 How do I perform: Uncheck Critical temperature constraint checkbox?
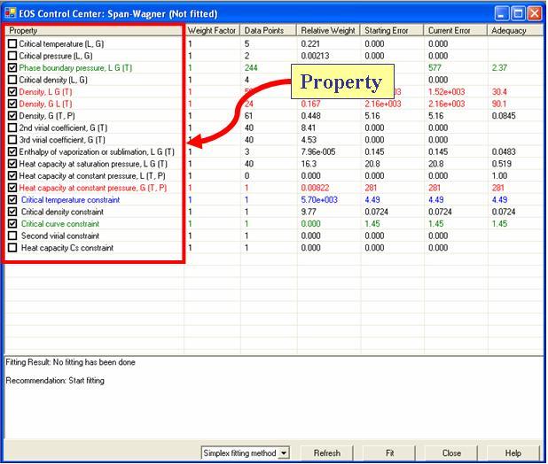click(x=12, y=200)
